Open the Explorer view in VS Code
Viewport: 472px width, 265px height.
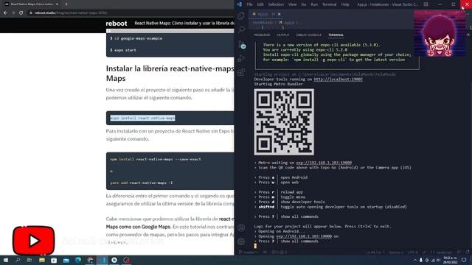coord(241,15)
